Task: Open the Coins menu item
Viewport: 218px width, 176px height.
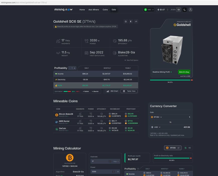Action: coord(105,10)
